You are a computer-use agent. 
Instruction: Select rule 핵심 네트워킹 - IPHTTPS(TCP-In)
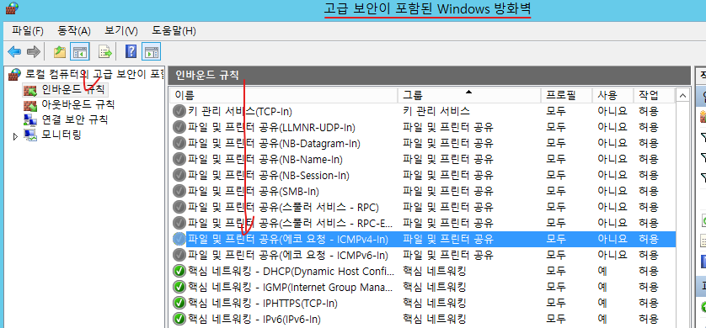[263, 303]
